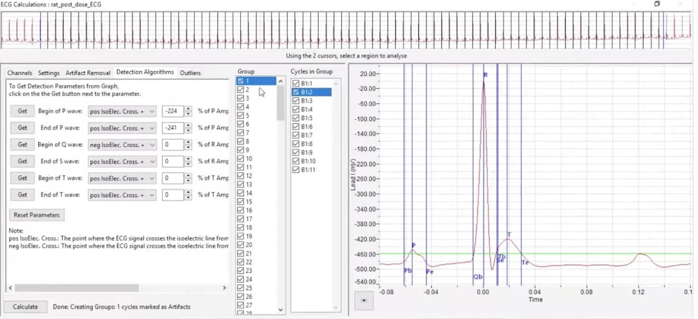Image resolution: width=698 pixels, height=319 pixels.
Task: Switch to the Artifact Removal tab
Action: (88, 73)
